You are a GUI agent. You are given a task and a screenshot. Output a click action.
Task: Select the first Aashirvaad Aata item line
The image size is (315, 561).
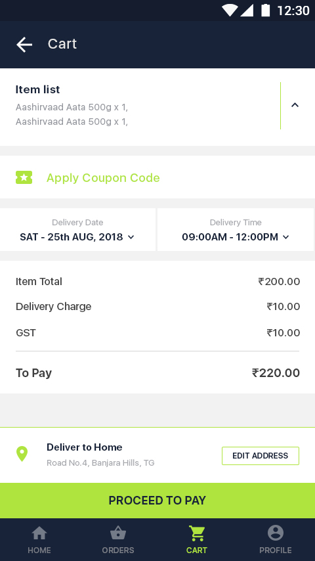pos(72,107)
